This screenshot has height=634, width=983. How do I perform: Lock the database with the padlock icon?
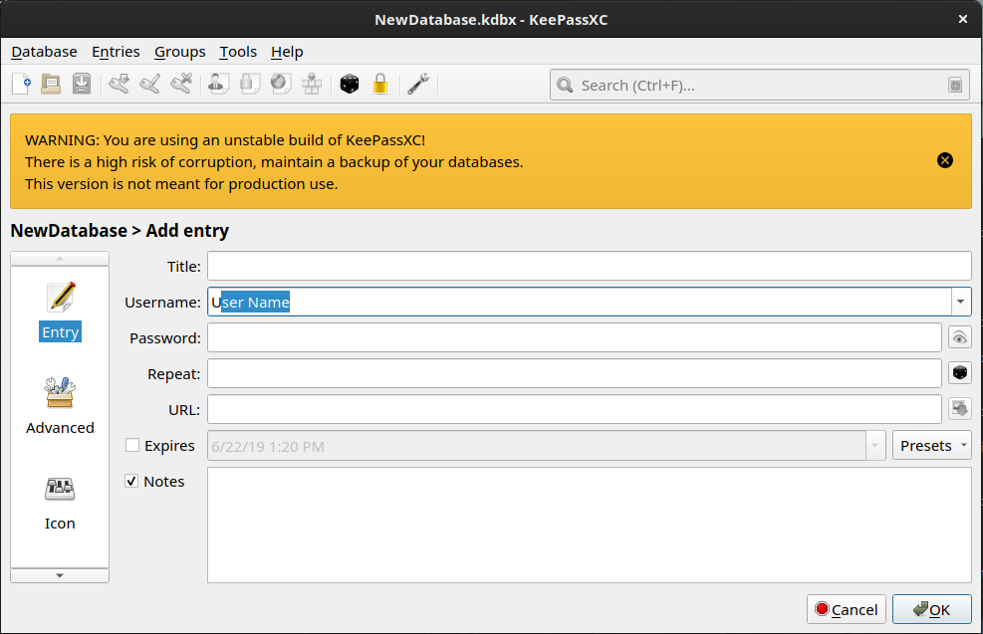pos(379,85)
